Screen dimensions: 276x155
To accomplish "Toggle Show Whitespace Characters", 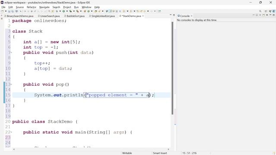I will [x=120, y=11].
